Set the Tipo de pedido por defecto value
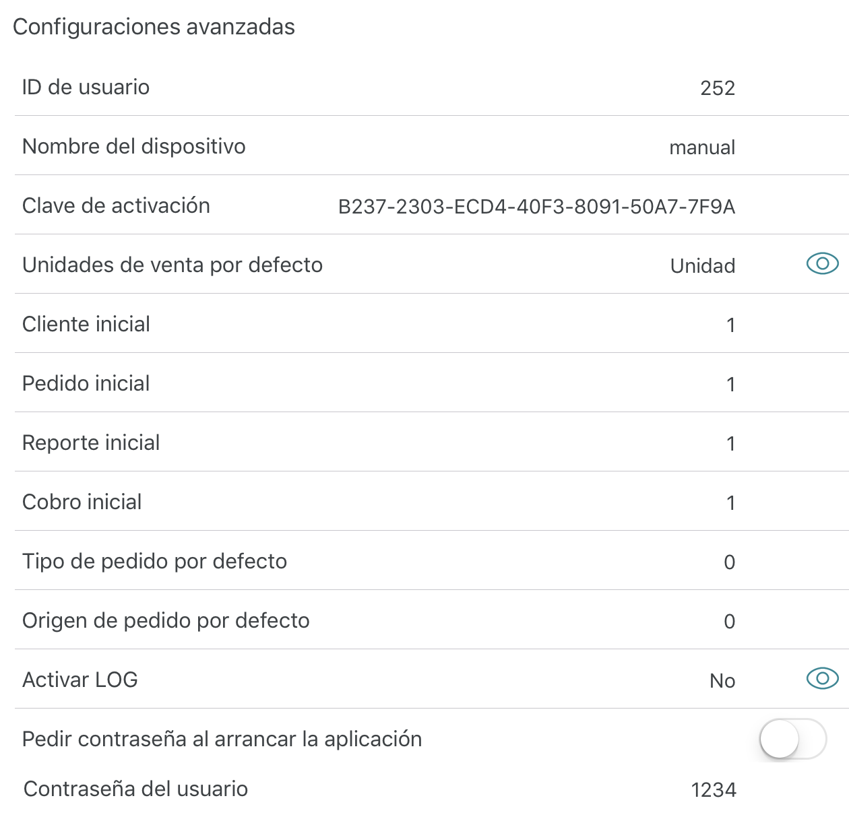Image resolution: width=849 pixels, height=819 pixels. (x=729, y=562)
